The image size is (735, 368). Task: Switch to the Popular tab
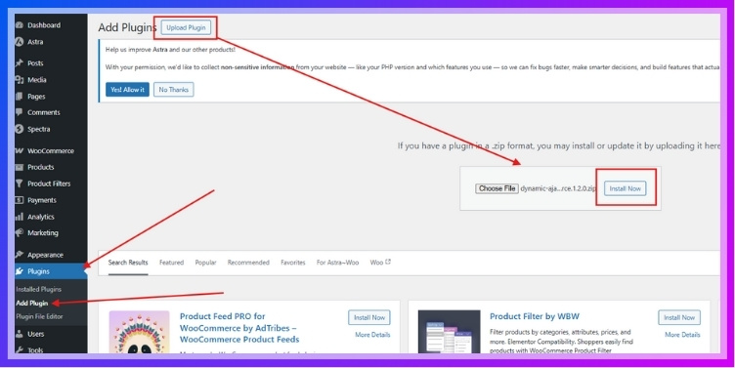[x=206, y=263]
